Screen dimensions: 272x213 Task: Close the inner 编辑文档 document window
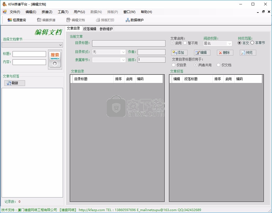coord(269,12)
